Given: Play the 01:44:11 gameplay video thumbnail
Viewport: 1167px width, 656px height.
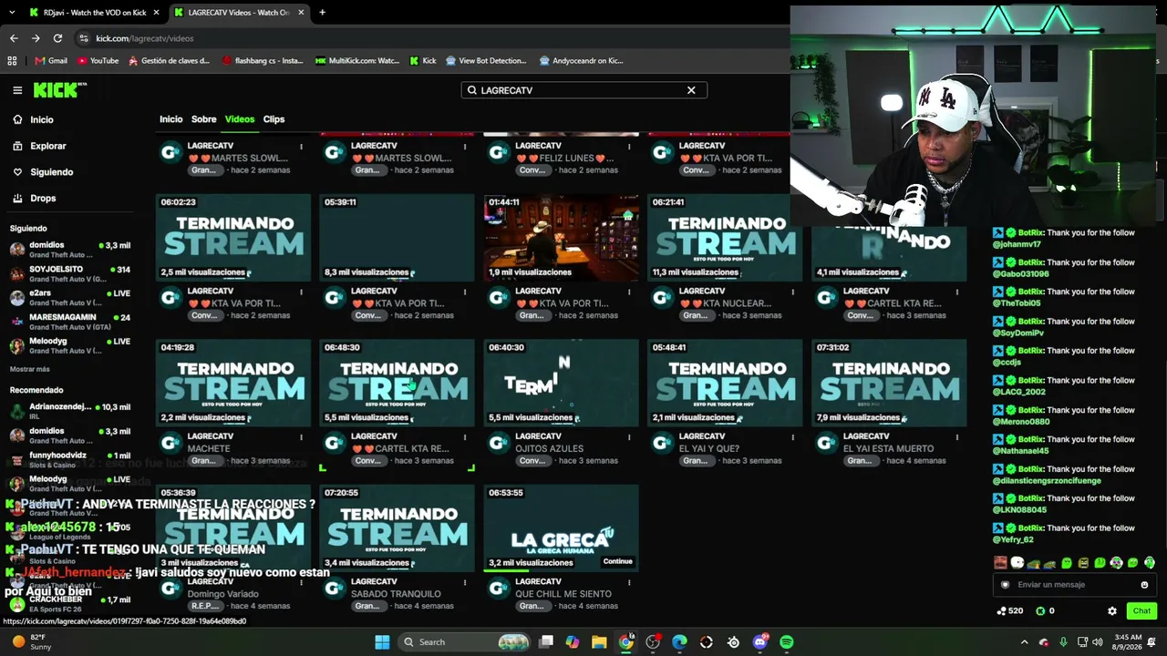Looking at the screenshot, I should pos(562,238).
